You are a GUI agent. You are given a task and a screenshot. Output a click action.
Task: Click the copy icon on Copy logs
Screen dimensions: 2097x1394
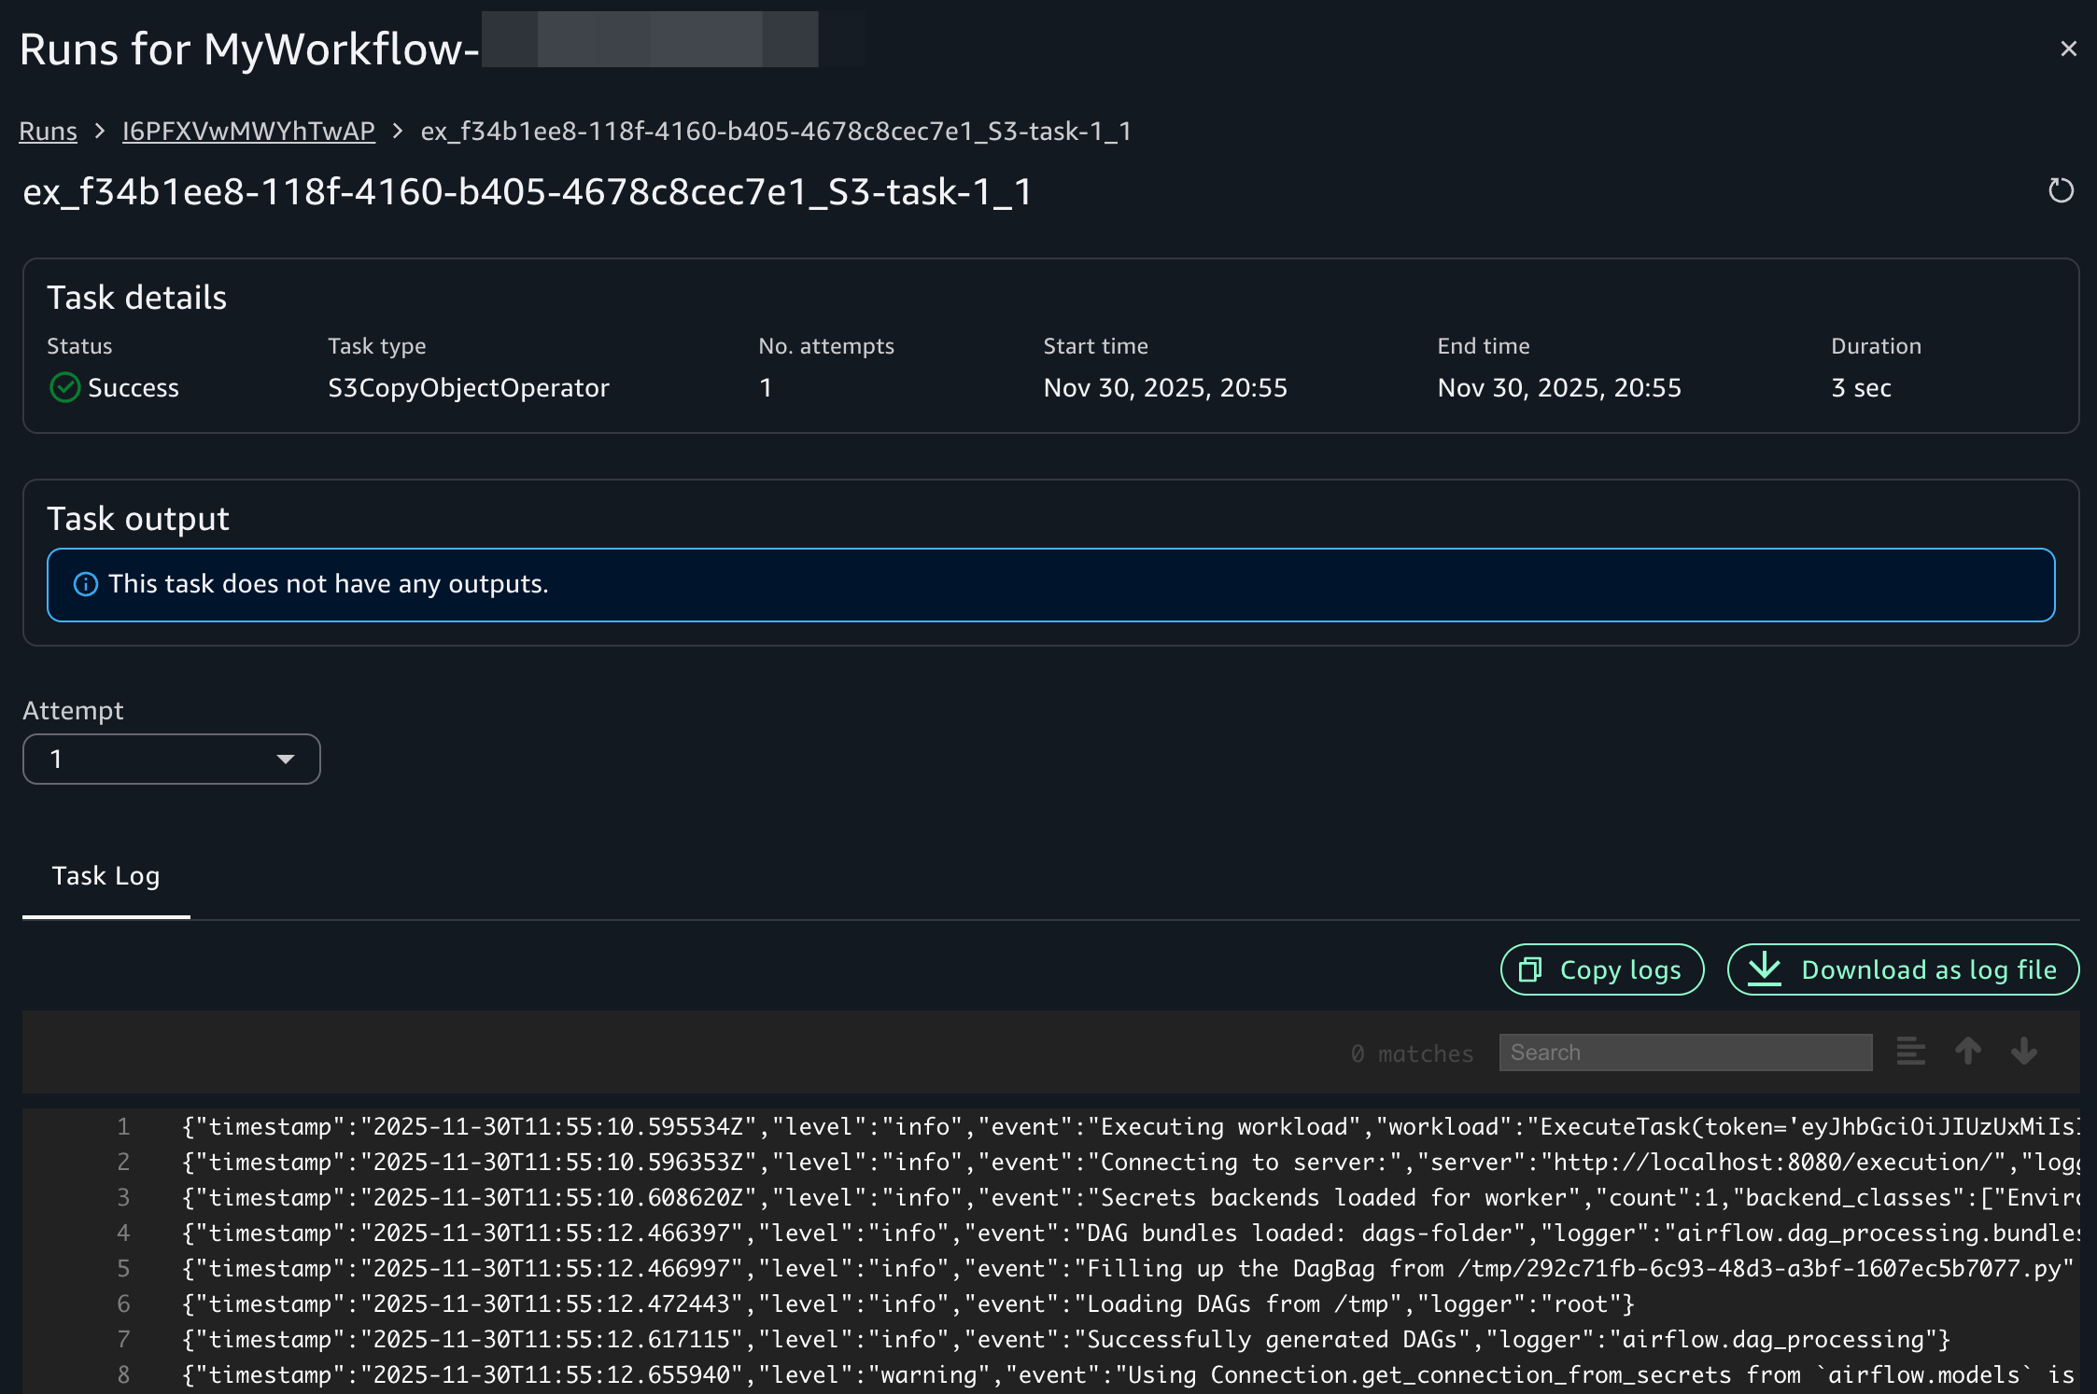[x=1531, y=969]
